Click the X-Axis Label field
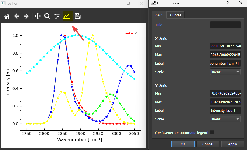 tap(225, 64)
